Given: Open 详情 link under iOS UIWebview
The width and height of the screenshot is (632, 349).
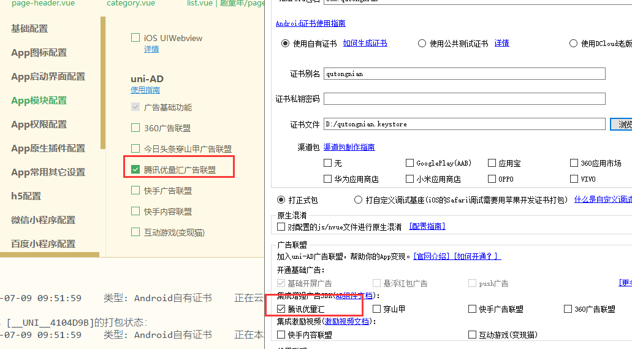Looking at the screenshot, I should (x=151, y=49).
